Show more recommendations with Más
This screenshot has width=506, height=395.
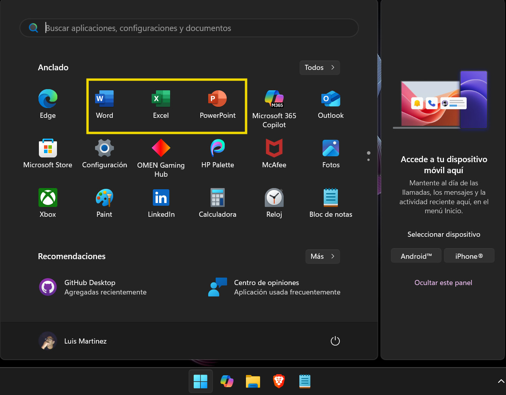click(322, 256)
